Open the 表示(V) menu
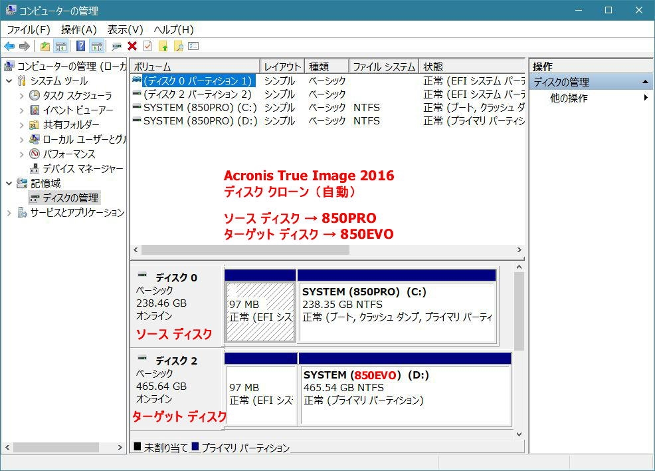Screen dimensions: 655x471 coord(126,30)
